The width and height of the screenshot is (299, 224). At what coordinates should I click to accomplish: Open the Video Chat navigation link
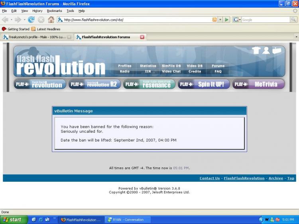coord(171,71)
